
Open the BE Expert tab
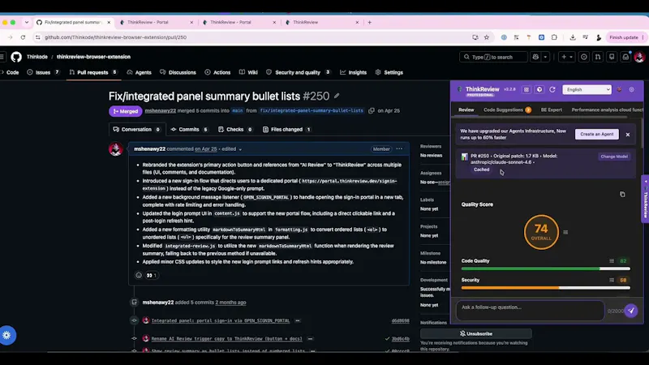coord(552,109)
